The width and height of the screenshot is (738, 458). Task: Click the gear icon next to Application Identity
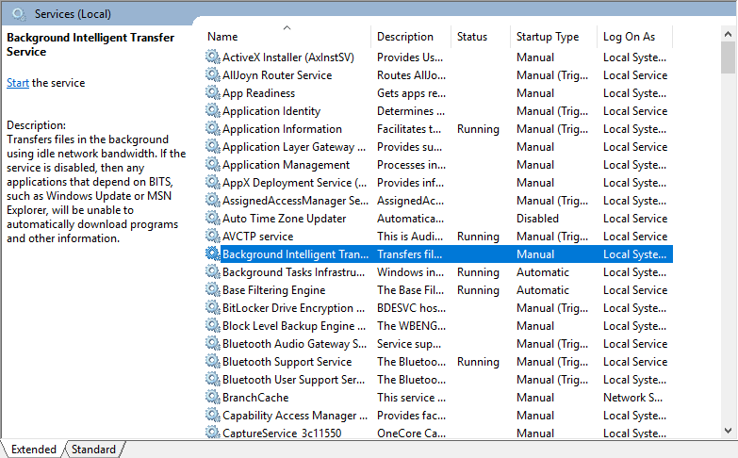213,110
